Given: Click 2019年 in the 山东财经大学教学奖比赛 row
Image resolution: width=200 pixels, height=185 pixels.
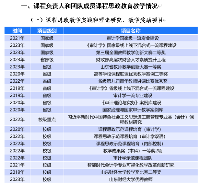Looking at the screenshot, I should tap(17, 172).
